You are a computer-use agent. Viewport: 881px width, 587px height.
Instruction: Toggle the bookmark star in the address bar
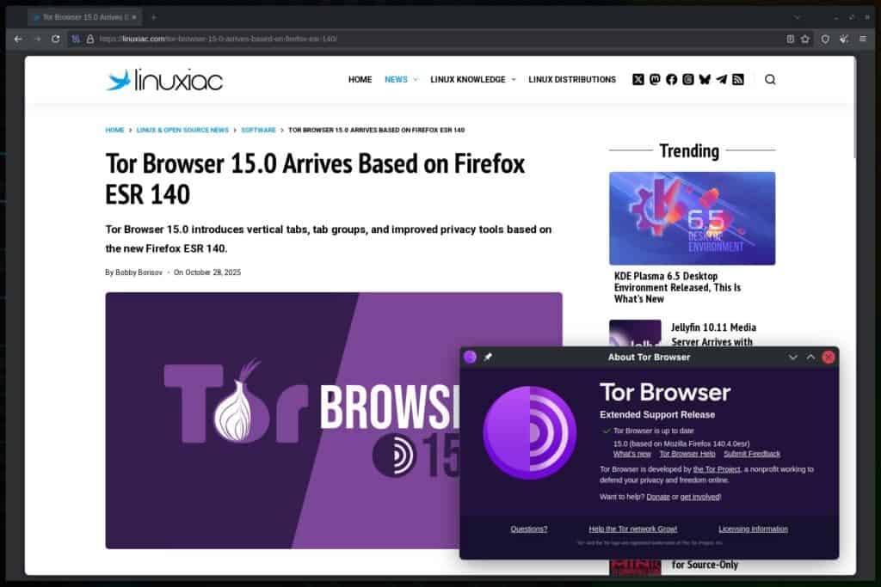[804, 39]
